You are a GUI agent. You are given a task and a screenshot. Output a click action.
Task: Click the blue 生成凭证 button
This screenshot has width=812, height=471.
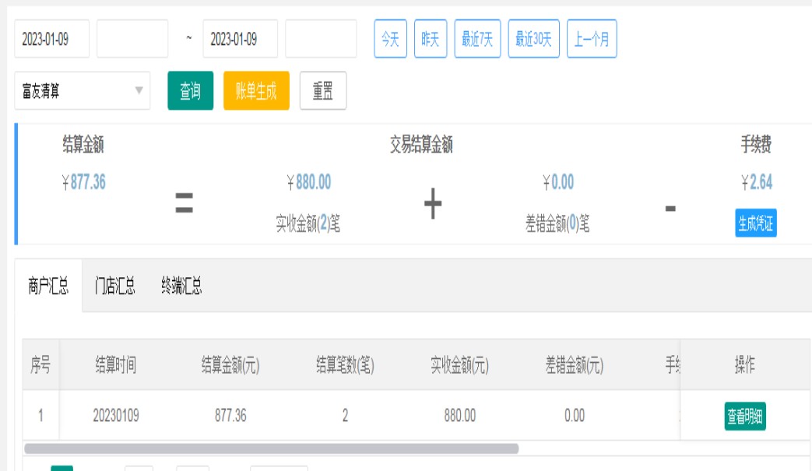pos(755,223)
